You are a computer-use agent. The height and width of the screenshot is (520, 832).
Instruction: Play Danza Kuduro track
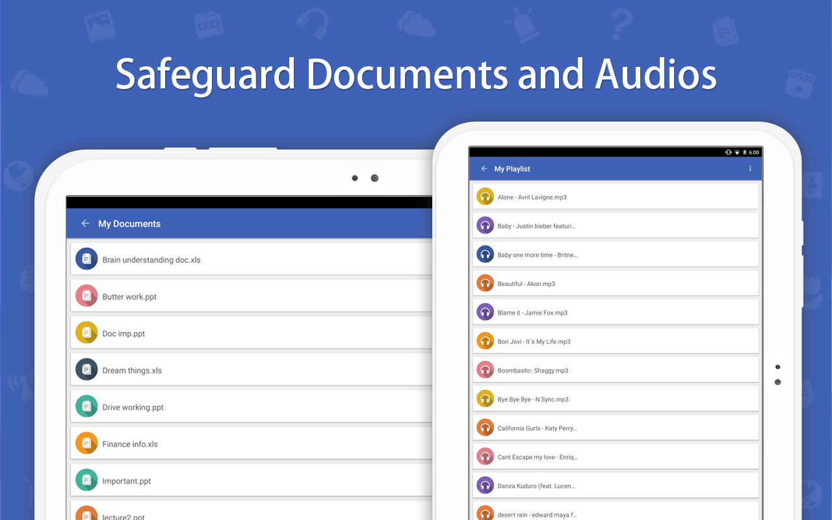[616, 486]
